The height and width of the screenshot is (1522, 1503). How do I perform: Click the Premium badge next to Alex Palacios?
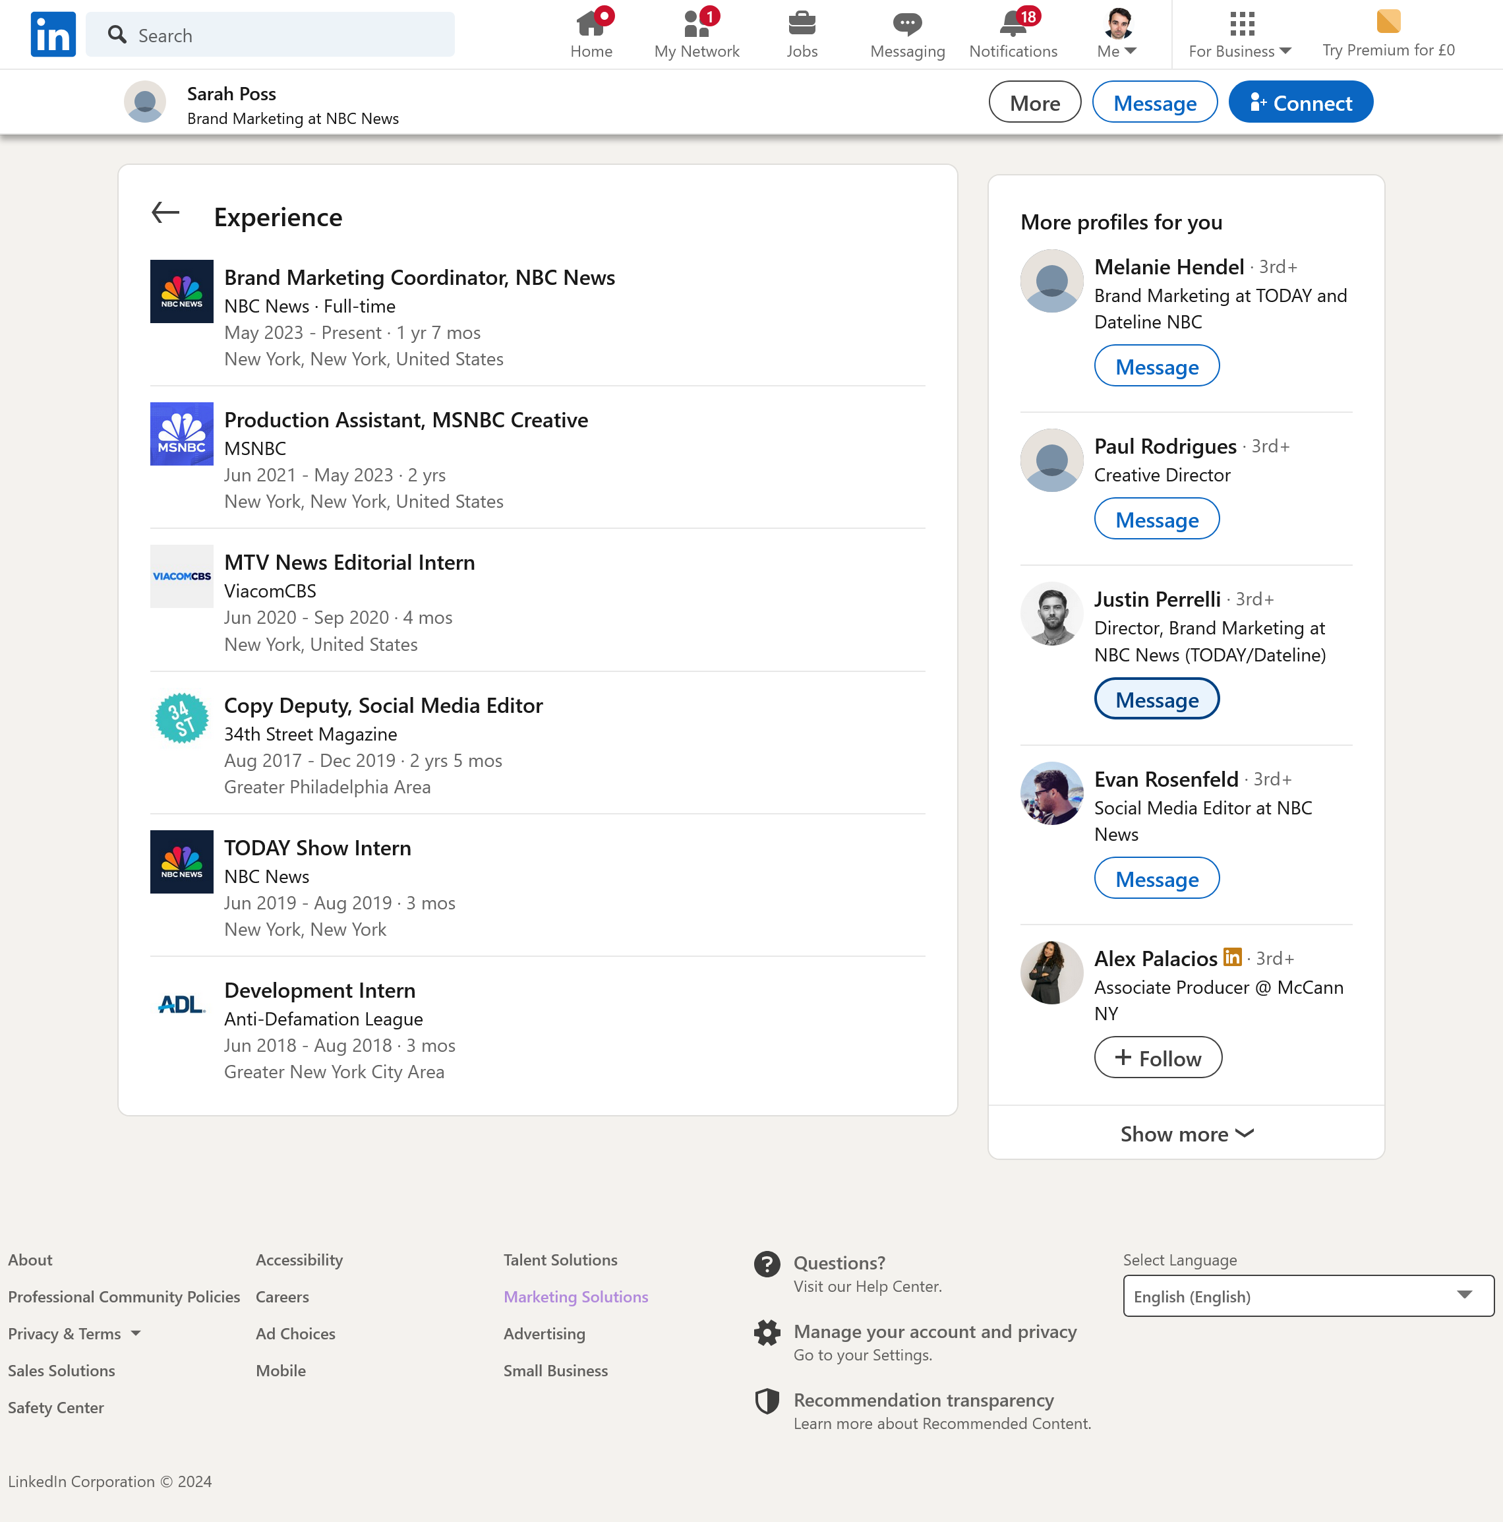1232,957
